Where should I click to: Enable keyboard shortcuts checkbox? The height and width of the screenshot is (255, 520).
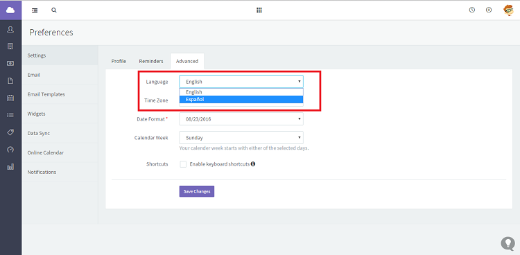(183, 164)
